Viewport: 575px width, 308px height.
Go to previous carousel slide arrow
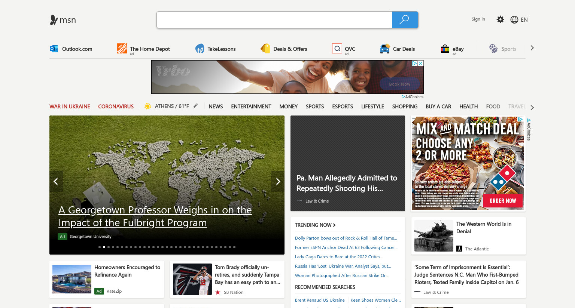tap(56, 181)
